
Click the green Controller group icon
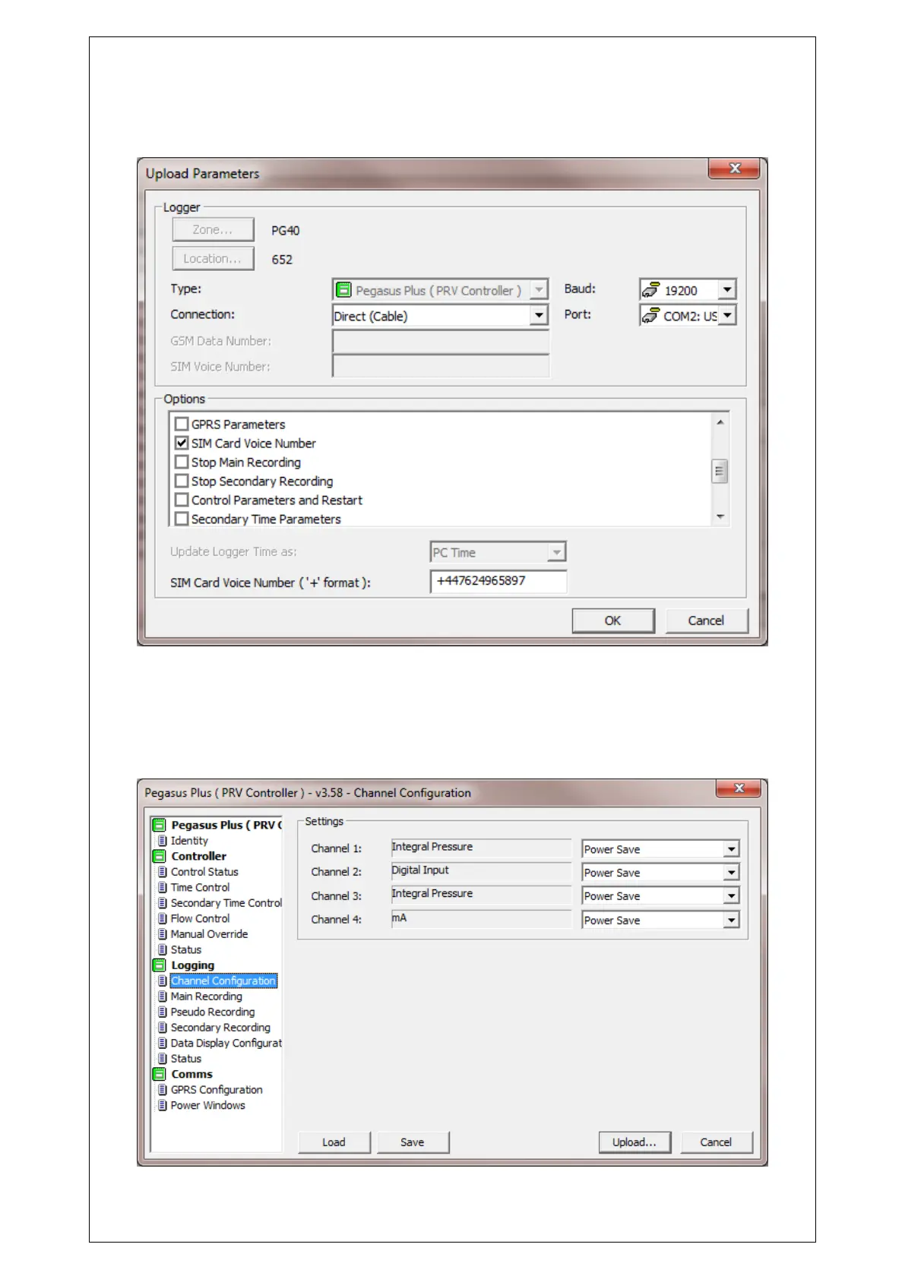click(x=159, y=856)
